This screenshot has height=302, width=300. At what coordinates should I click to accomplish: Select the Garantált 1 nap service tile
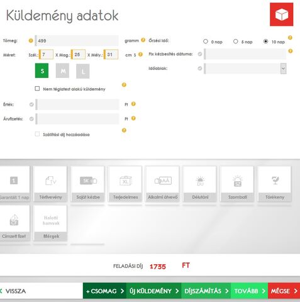point(14,184)
